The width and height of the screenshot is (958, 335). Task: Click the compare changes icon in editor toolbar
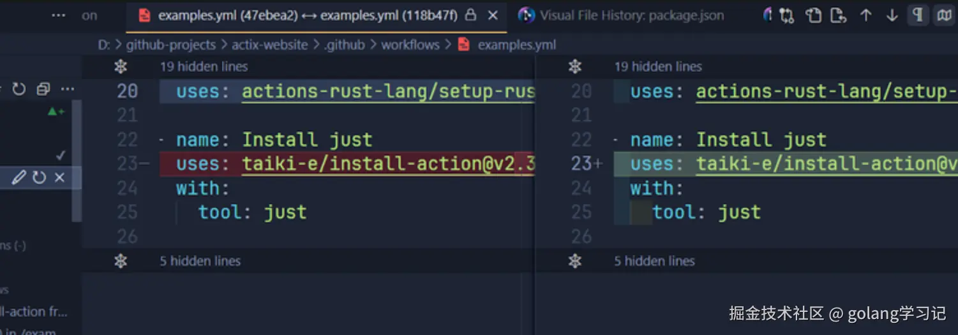[x=787, y=15]
